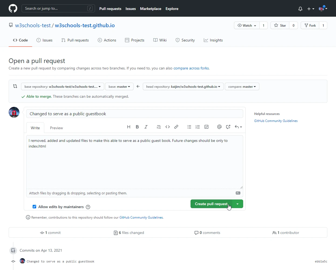Follow the compare across forks link

click(x=191, y=68)
